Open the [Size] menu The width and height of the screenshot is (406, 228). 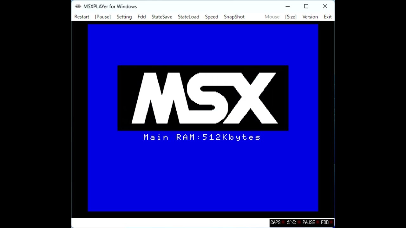pyautogui.click(x=291, y=17)
